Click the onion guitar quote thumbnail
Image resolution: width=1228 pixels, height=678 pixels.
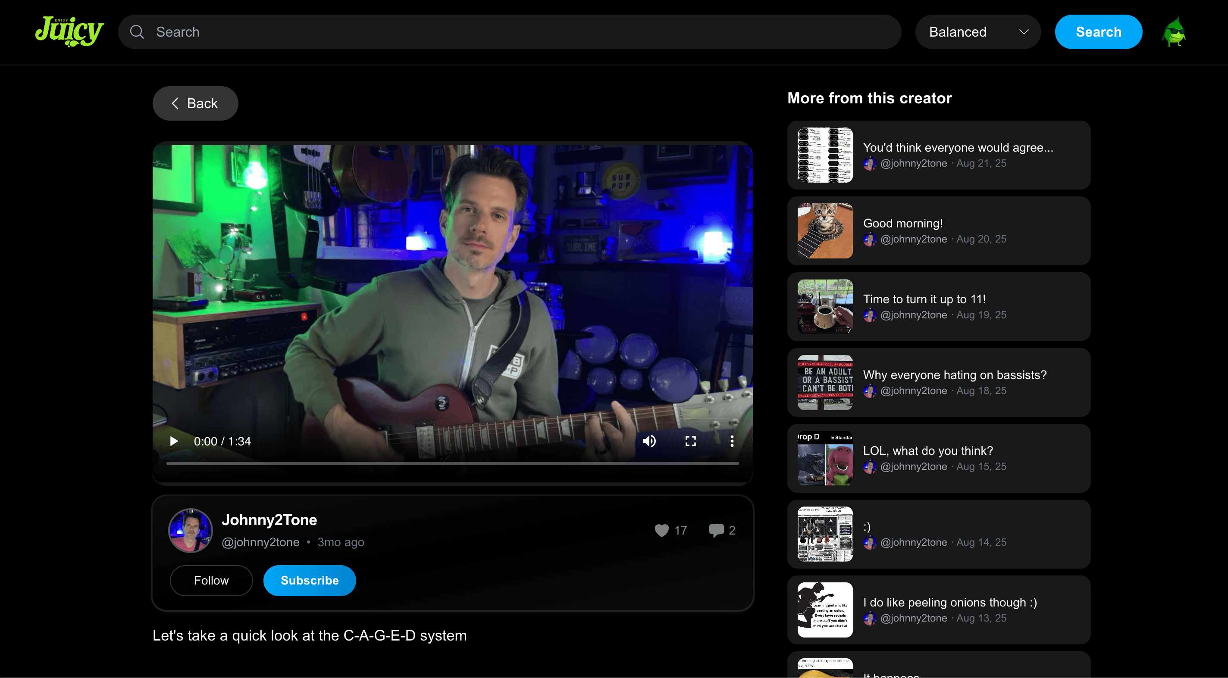825,610
